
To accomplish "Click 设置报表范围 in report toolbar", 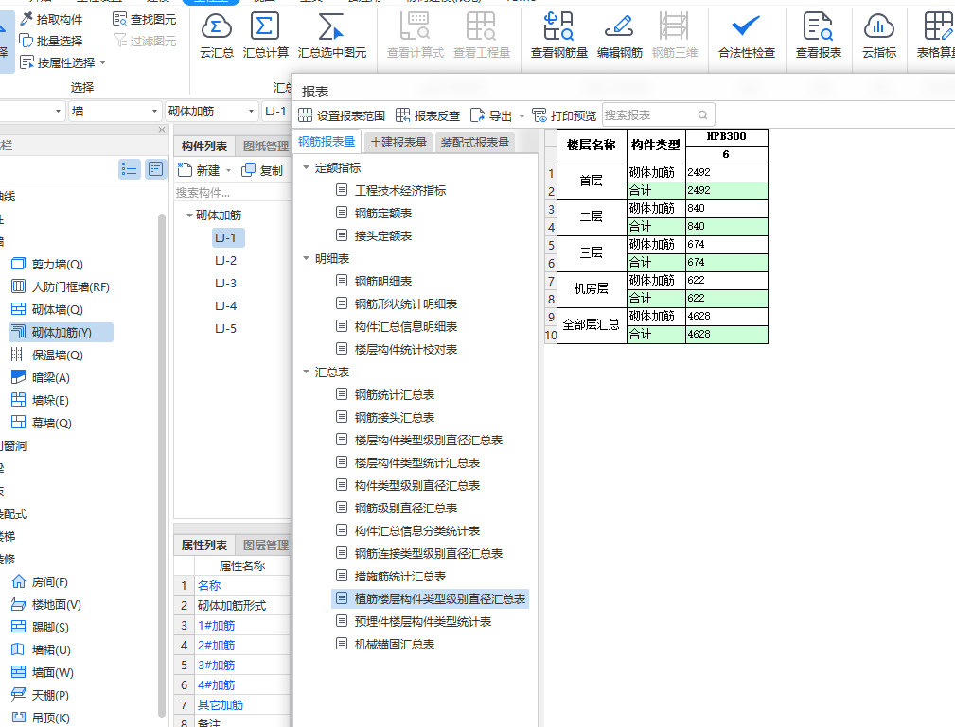I will [x=342, y=115].
